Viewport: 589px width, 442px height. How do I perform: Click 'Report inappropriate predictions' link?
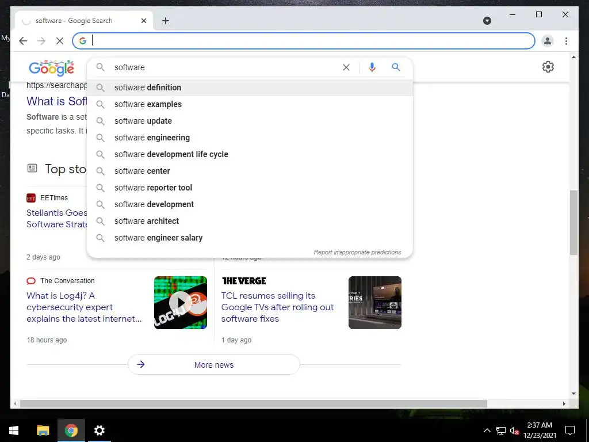[x=357, y=252]
